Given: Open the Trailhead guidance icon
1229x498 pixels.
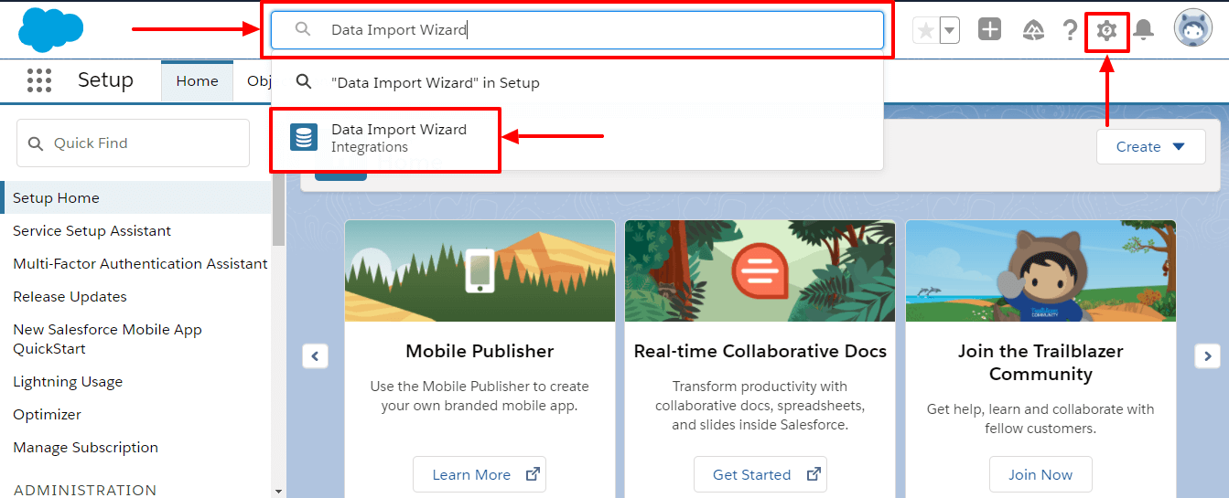Looking at the screenshot, I should (x=1032, y=30).
